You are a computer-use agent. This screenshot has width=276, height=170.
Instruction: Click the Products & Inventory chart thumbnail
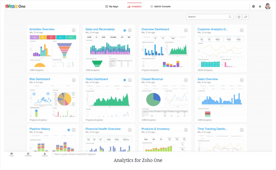pos(165,143)
